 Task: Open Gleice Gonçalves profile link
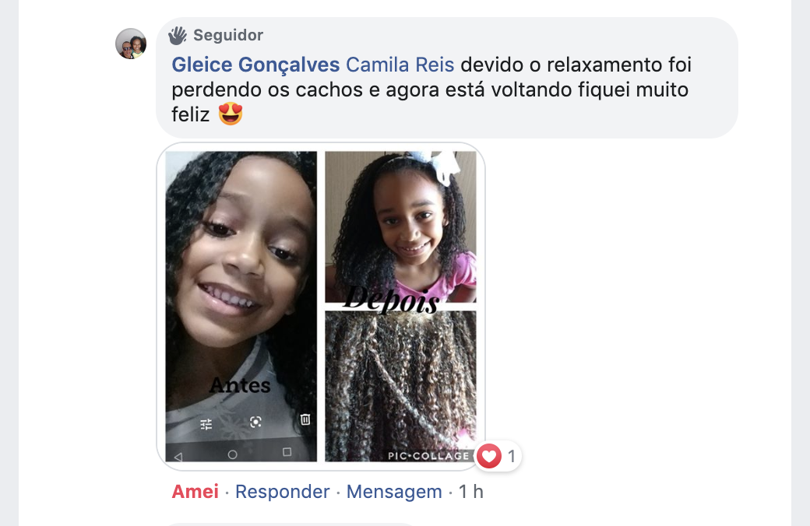point(255,65)
